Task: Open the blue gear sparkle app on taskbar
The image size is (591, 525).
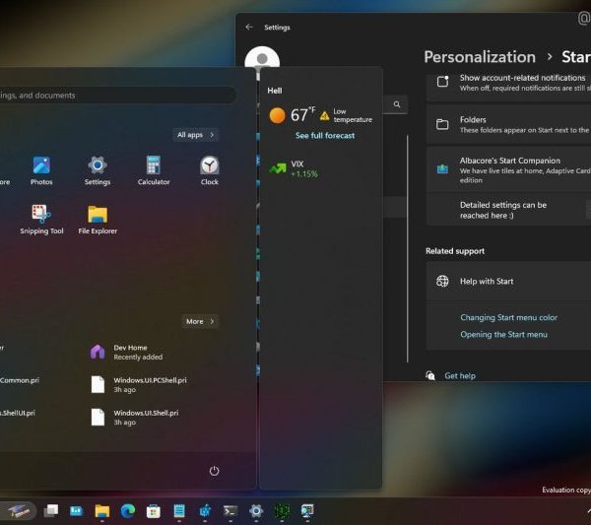Action: (205, 511)
